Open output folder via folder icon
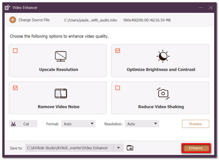Viewport: 219px width, 160px height. tap(130, 148)
